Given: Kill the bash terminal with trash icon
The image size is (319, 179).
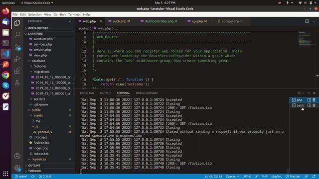Looking at the screenshot, I should tap(314, 105).
